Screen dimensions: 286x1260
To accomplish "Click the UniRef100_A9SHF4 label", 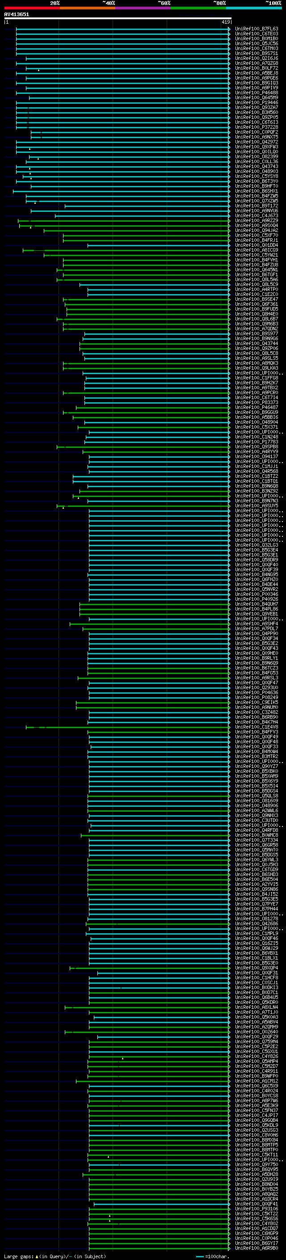I will [257, 624].
